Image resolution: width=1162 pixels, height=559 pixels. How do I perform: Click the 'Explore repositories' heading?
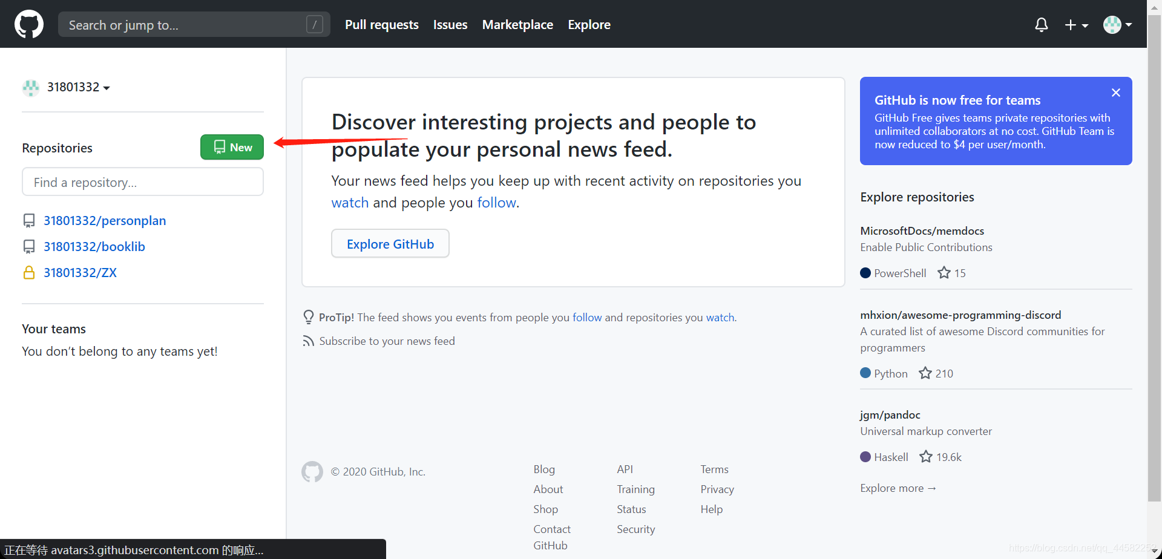[917, 197]
